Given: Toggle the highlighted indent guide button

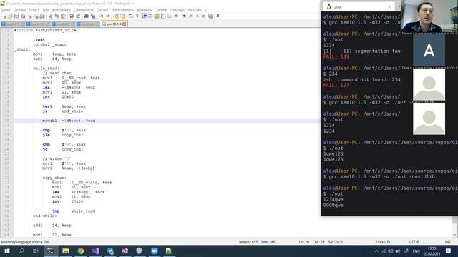Looking at the screenshot, I should tap(144, 16).
